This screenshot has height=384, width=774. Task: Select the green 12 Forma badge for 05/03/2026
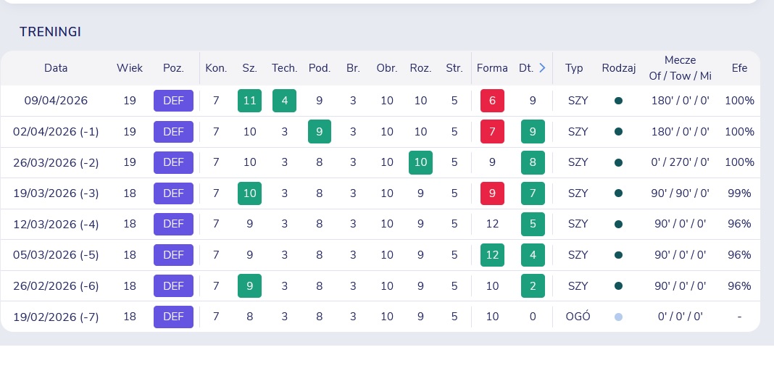(492, 255)
